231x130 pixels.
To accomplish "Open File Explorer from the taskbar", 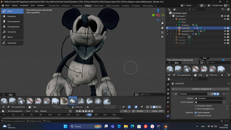I will tap(126, 126).
